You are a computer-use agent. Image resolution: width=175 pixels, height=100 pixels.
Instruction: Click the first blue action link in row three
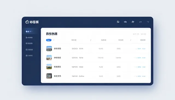click(139, 67)
